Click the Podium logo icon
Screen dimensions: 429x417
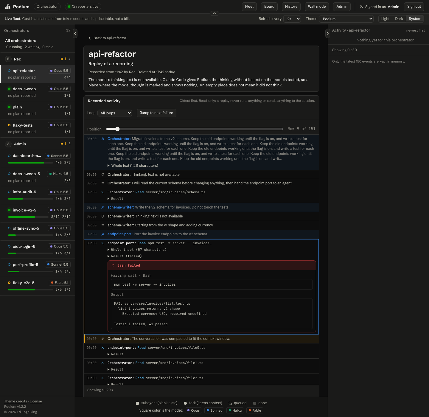8,7
